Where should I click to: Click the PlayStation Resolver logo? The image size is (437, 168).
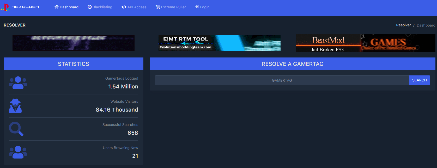[20, 7]
